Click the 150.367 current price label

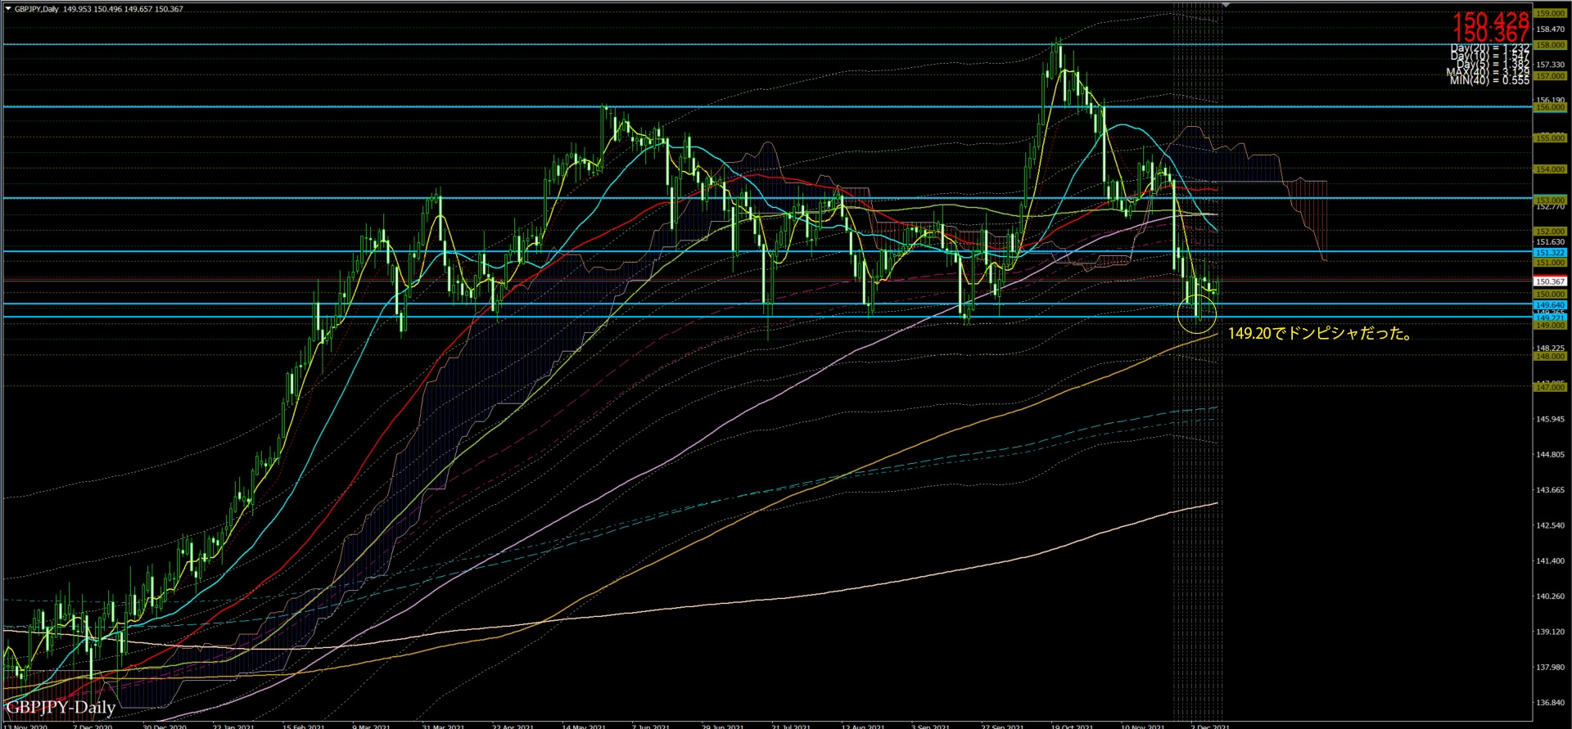(x=1548, y=281)
